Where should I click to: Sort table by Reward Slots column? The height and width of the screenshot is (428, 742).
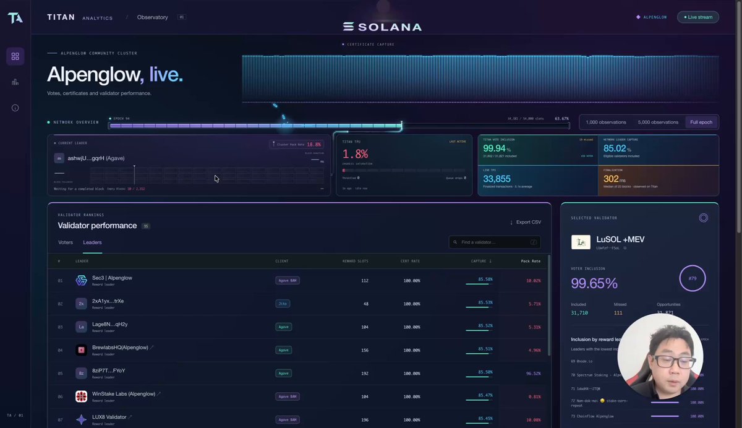pyautogui.click(x=356, y=261)
